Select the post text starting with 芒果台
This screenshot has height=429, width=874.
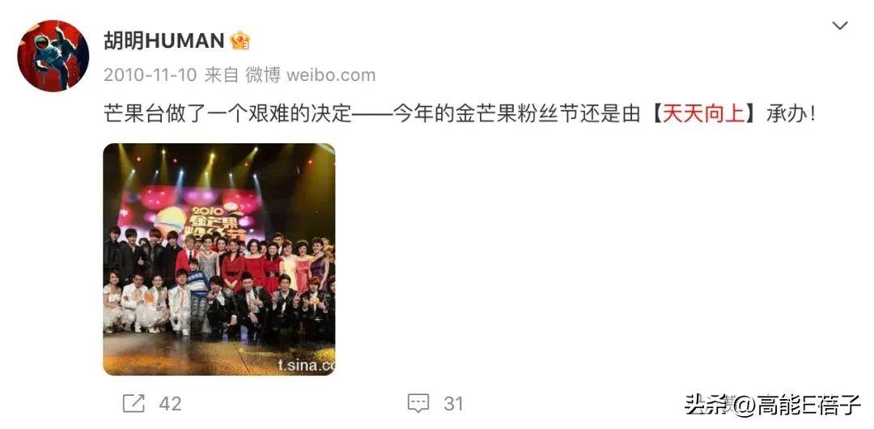pos(460,114)
